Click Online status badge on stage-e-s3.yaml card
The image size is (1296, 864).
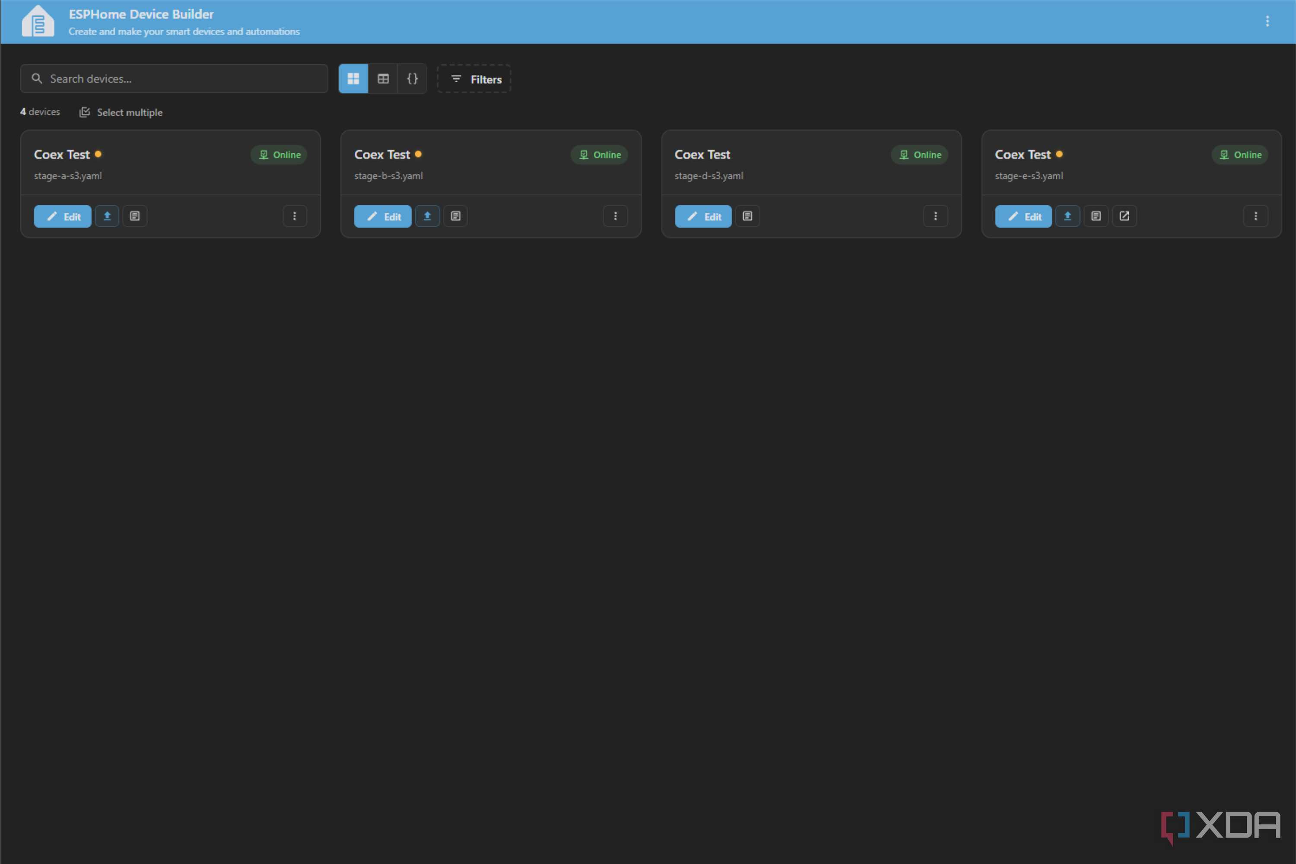pos(1240,155)
